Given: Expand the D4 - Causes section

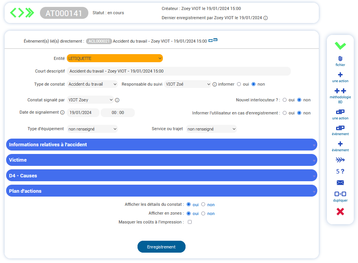Looking at the screenshot, I should [x=161, y=175].
